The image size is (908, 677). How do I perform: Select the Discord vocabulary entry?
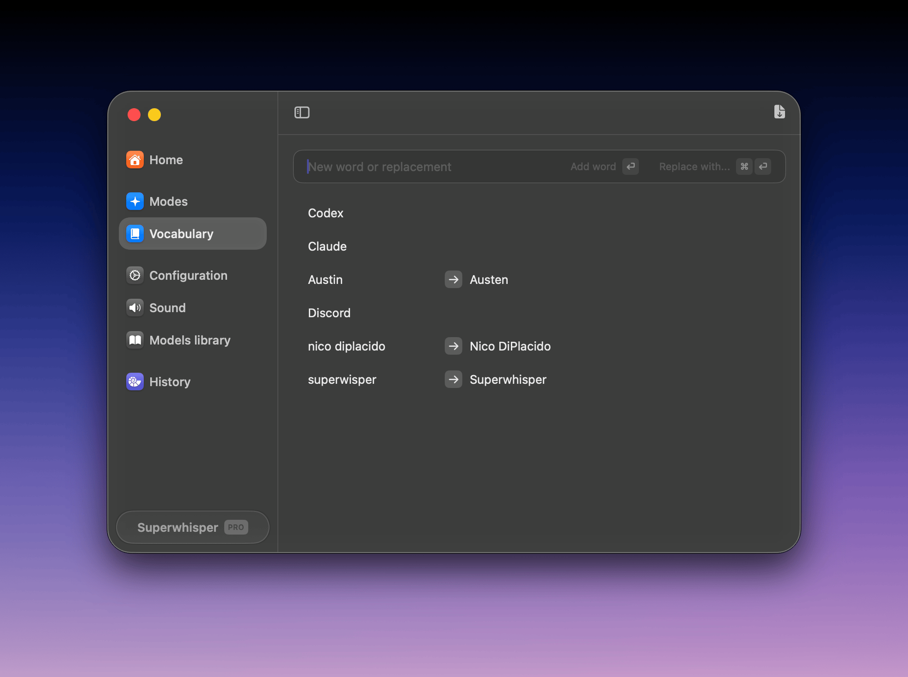coord(329,313)
